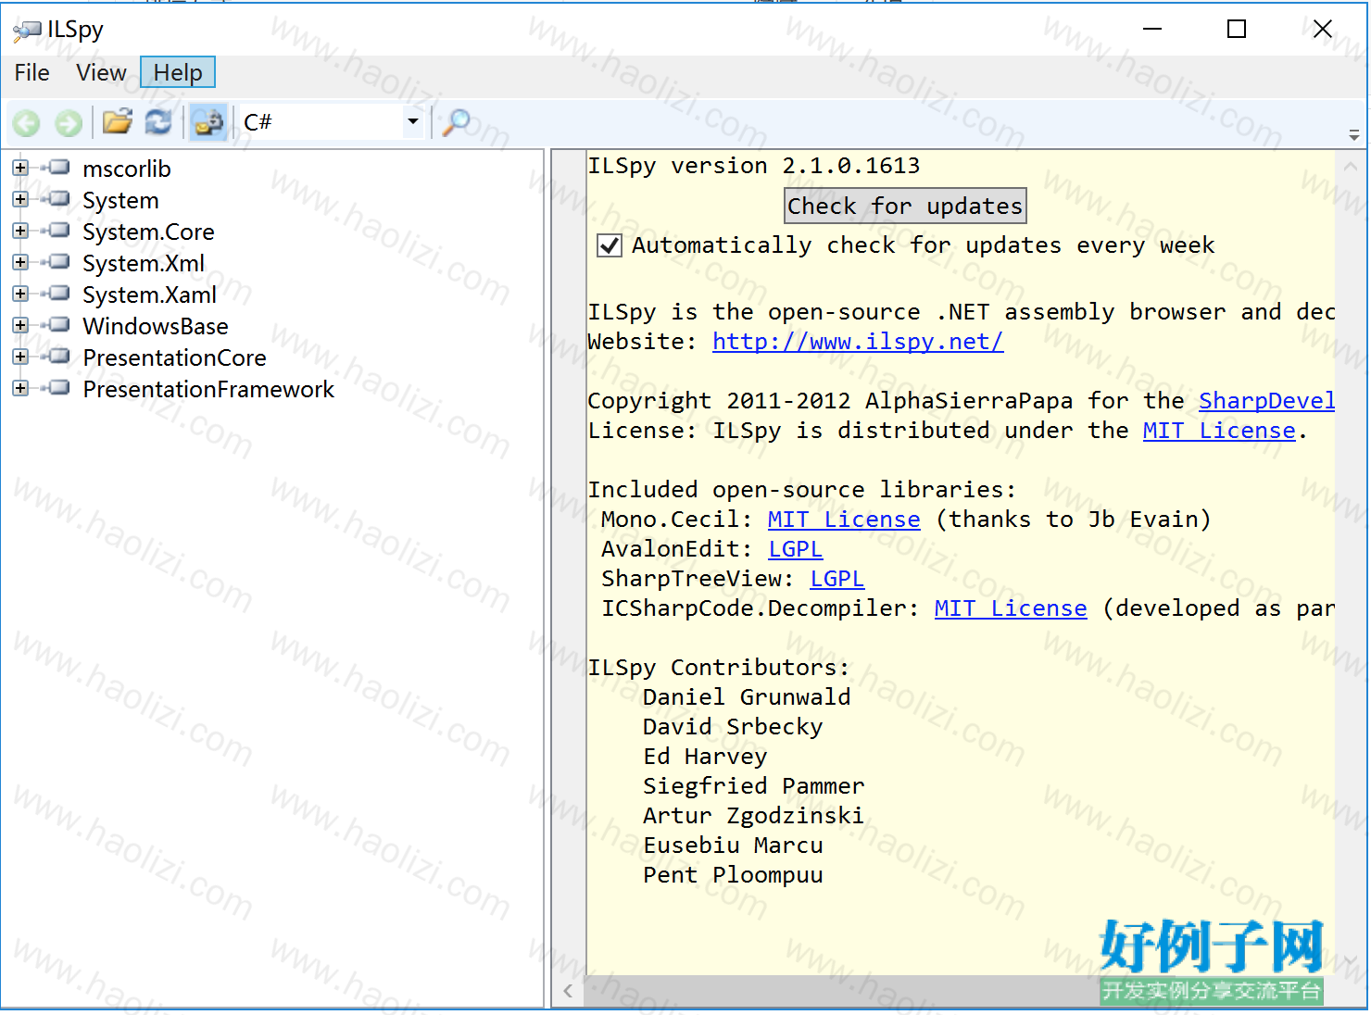This screenshot has height=1015, width=1371.
Task: Select the PresentationFramework assembly icon
Action: tap(57, 388)
